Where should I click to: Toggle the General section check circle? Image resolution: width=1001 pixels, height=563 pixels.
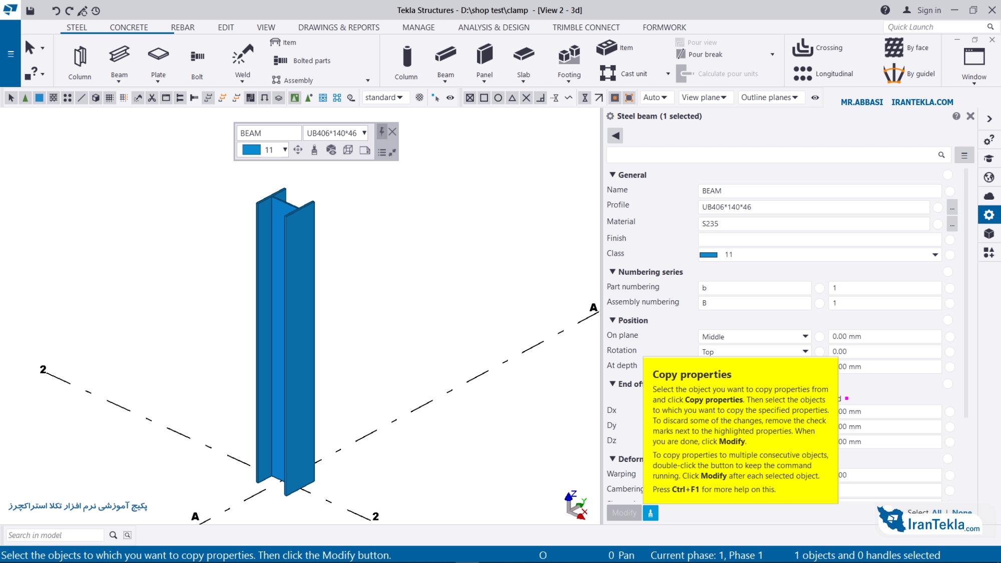click(948, 175)
